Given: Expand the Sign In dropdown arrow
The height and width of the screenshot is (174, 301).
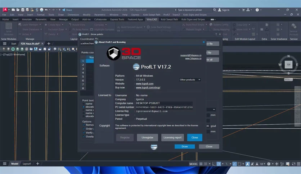Looking at the screenshot, I should (239, 10).
